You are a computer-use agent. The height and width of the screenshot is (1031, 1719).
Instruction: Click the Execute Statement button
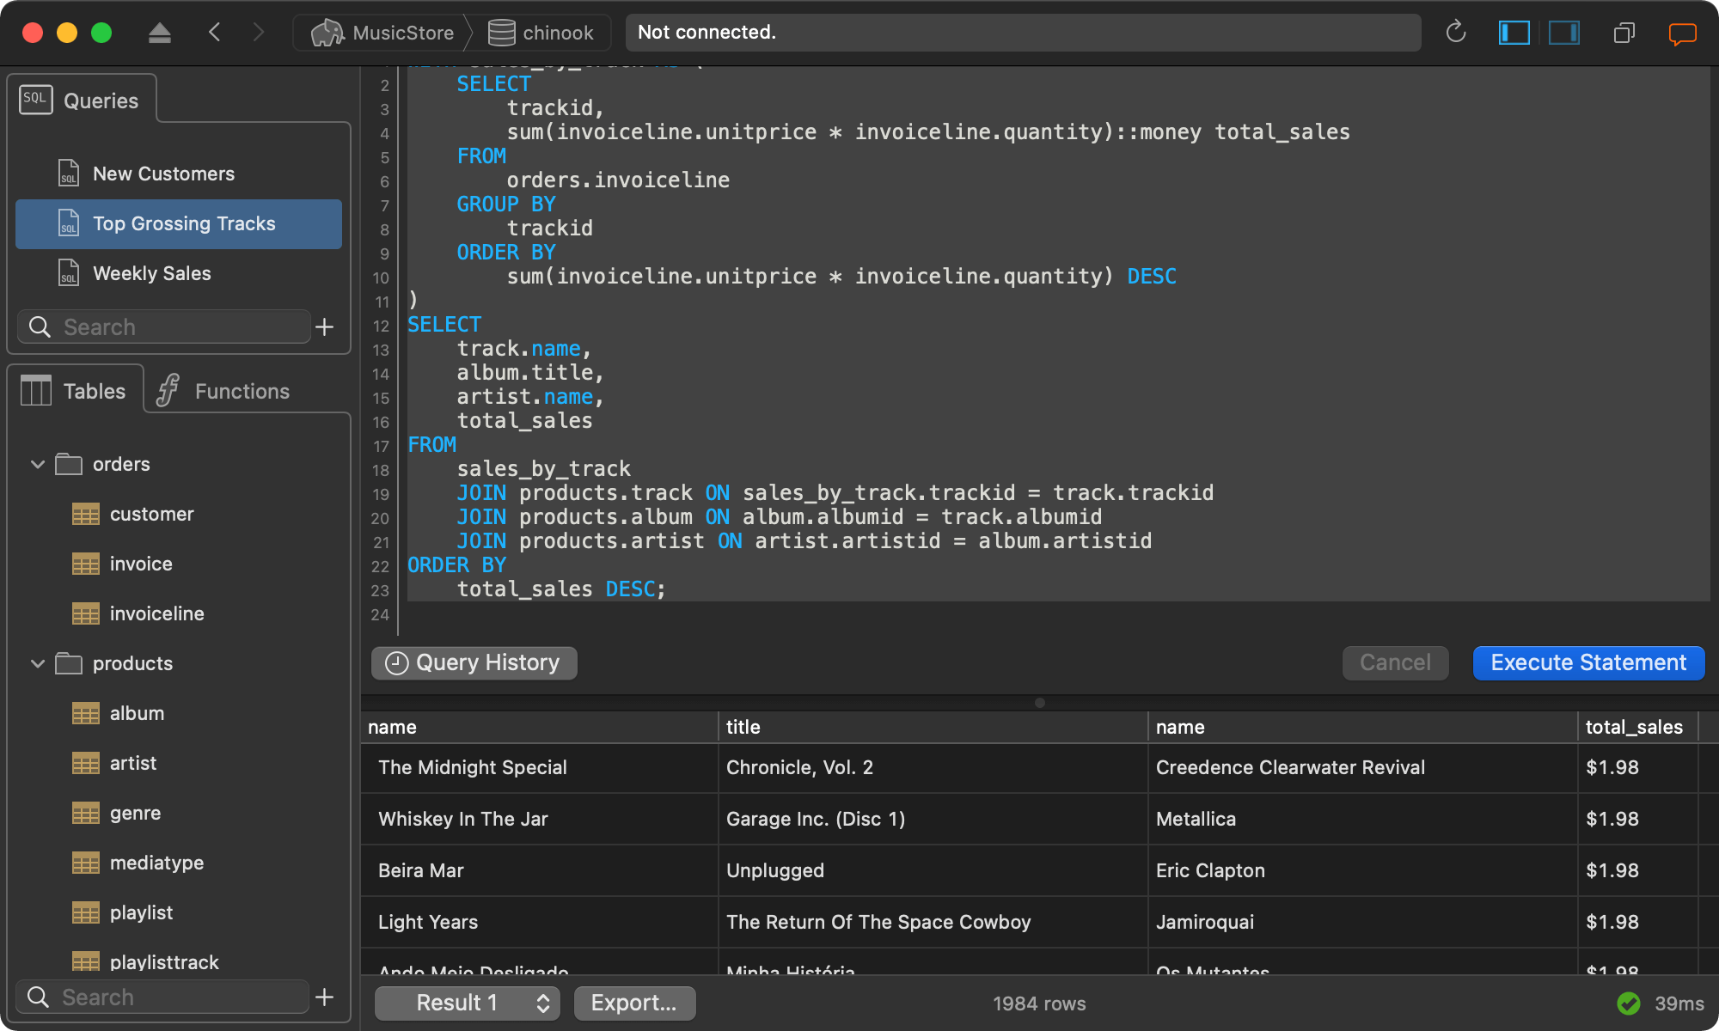coord(1588,662)
